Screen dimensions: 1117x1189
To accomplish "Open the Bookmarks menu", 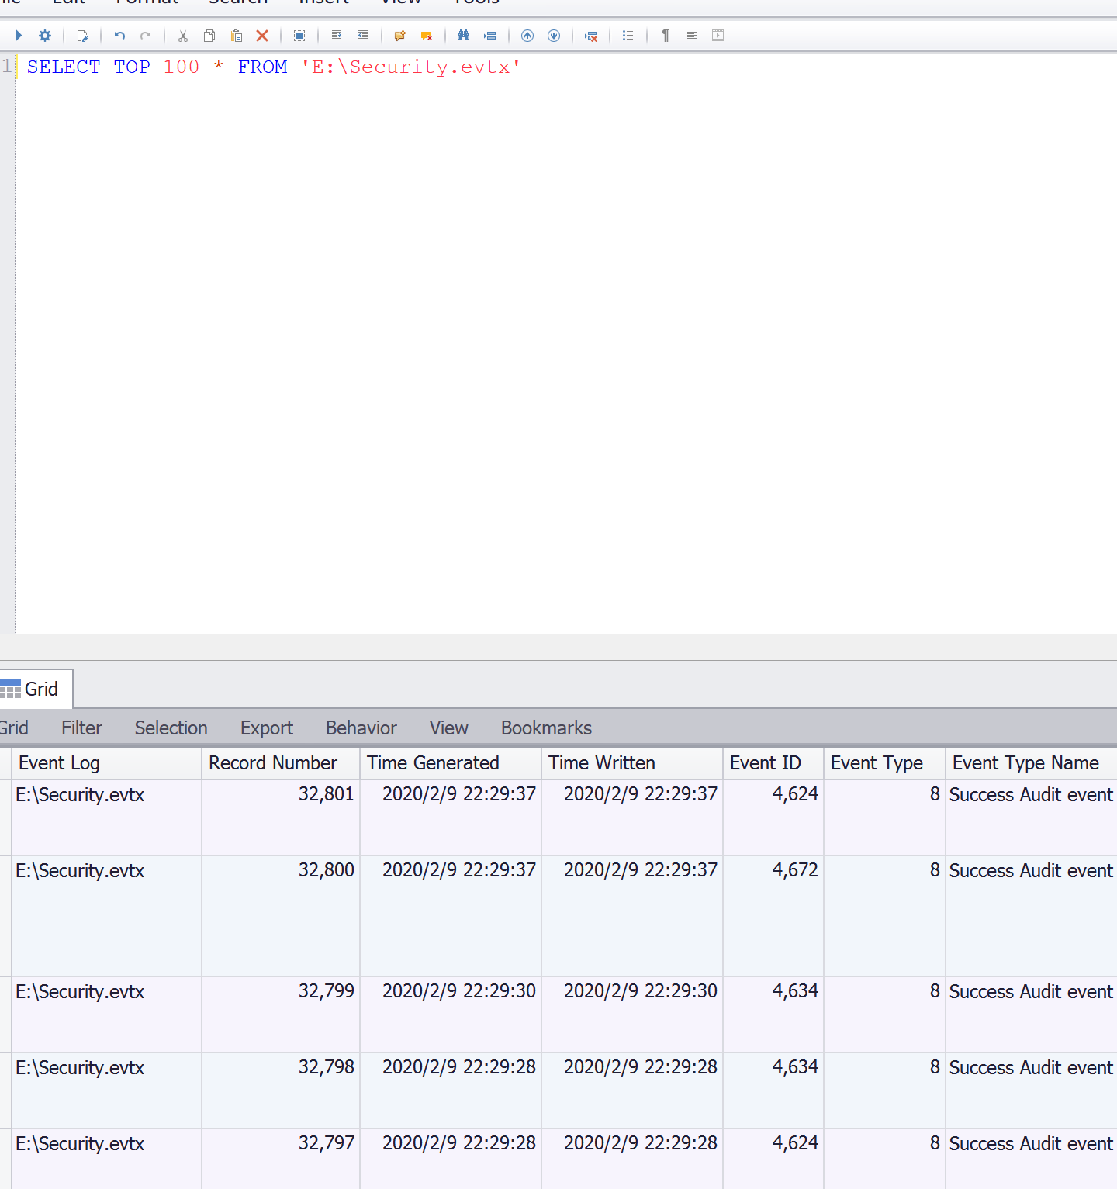I will pyautogui.click(x=546, y=728).
